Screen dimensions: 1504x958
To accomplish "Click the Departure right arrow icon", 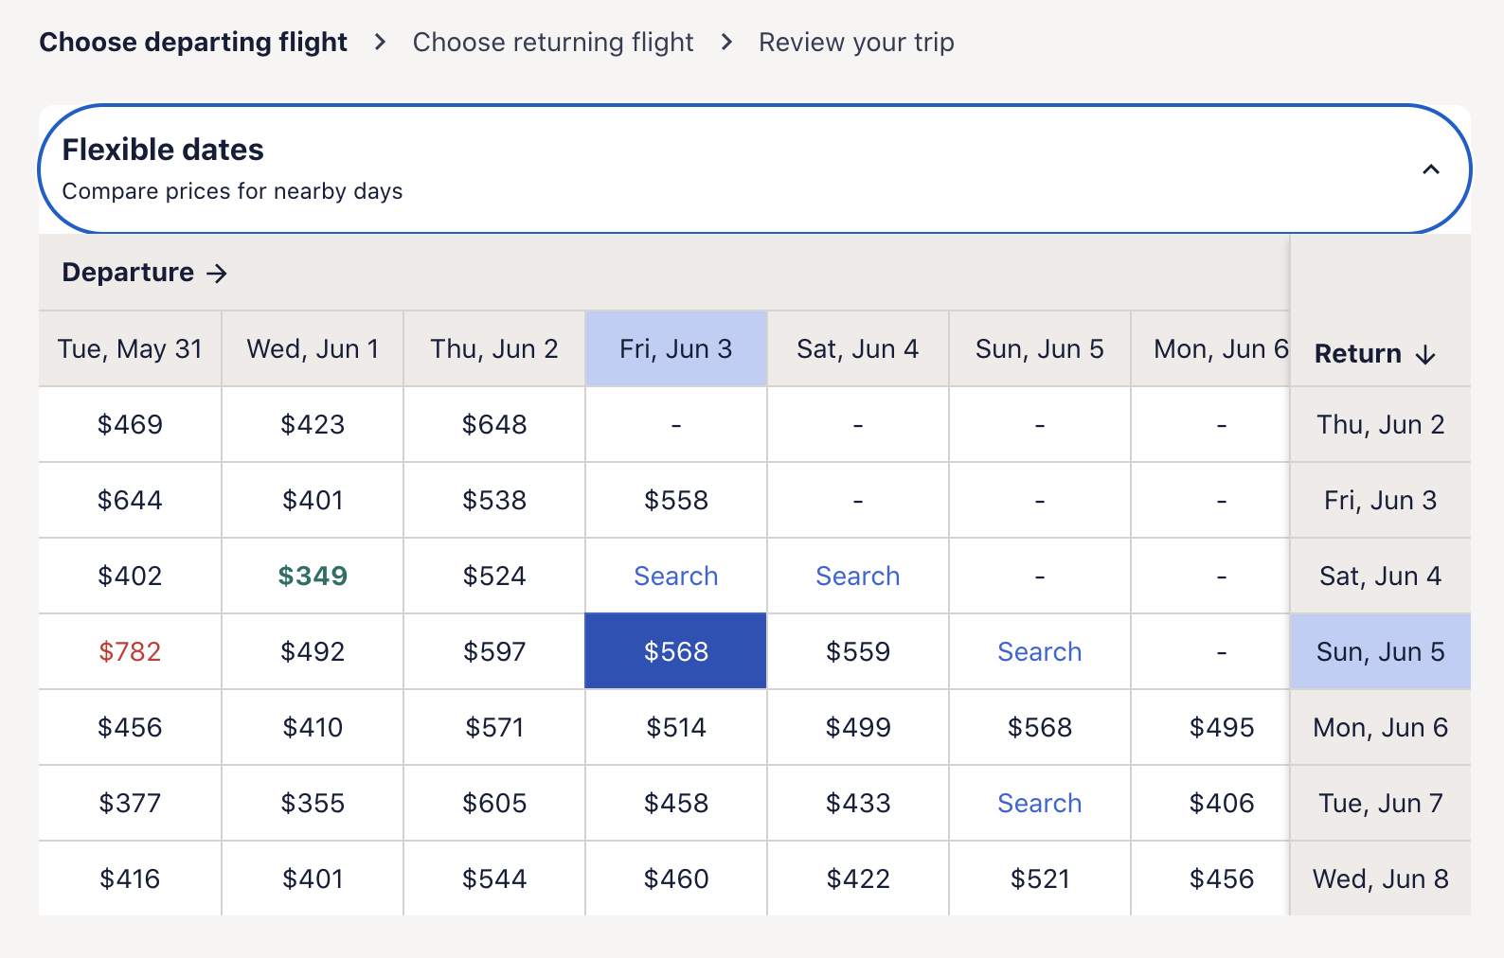I will [x=217, y=274].
